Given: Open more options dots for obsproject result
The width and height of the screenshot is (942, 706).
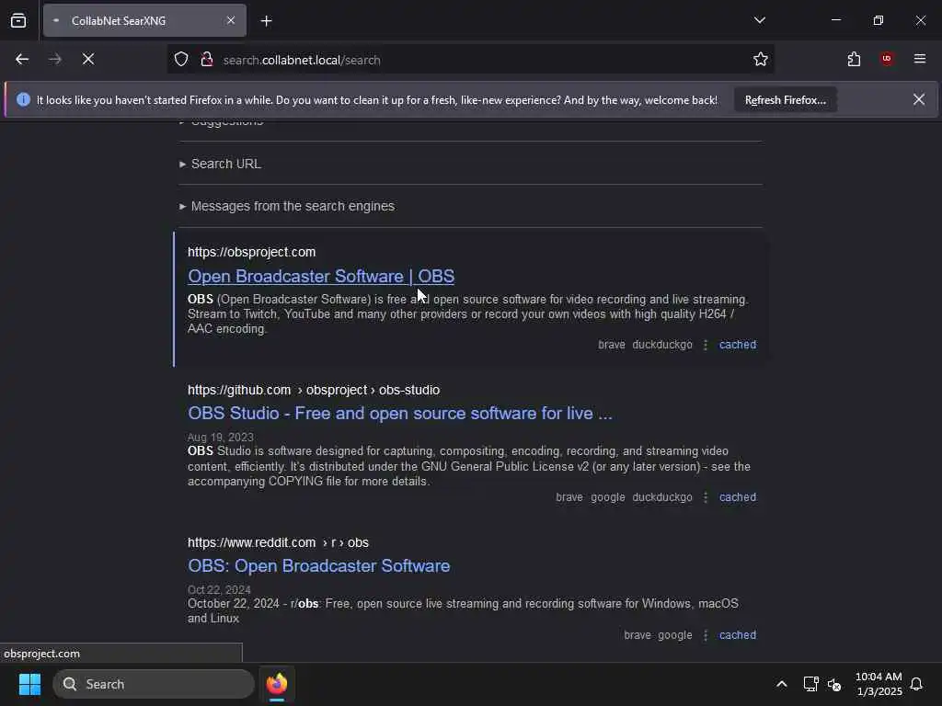Looking at the screenshot, I should pos(706,345).
